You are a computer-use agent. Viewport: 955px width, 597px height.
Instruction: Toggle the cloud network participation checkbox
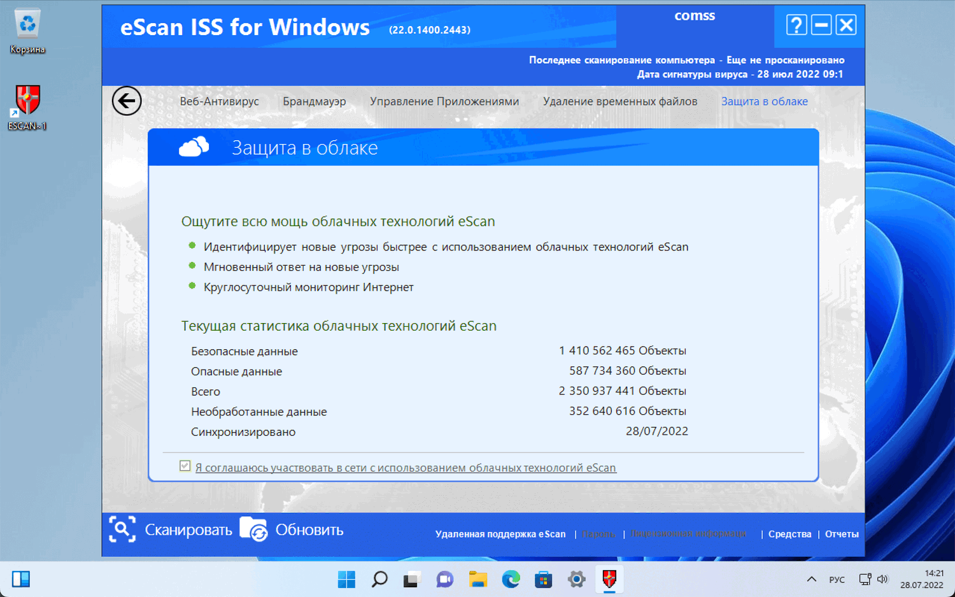(x=185, y=466)
